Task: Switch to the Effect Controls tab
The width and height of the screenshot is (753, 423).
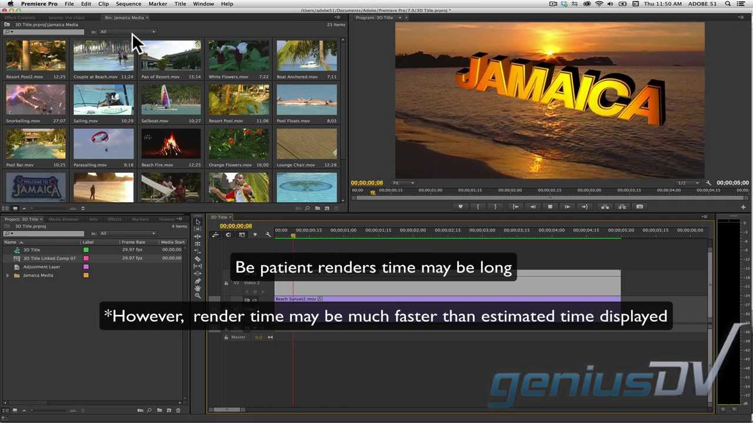Action: (x=20, y=18)
